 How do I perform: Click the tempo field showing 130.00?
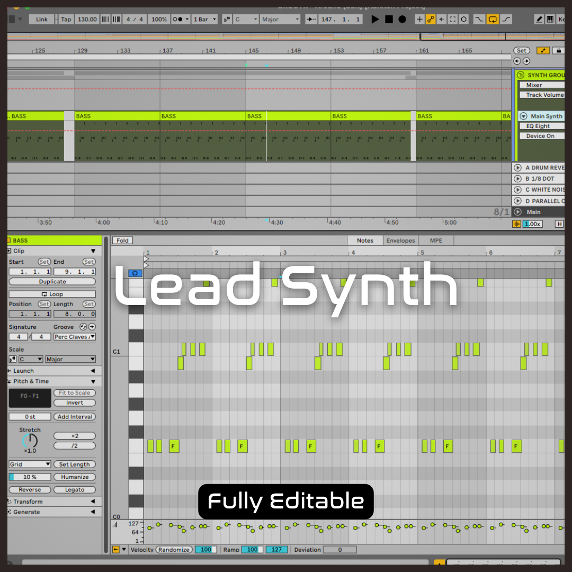[x=87, y=19]
